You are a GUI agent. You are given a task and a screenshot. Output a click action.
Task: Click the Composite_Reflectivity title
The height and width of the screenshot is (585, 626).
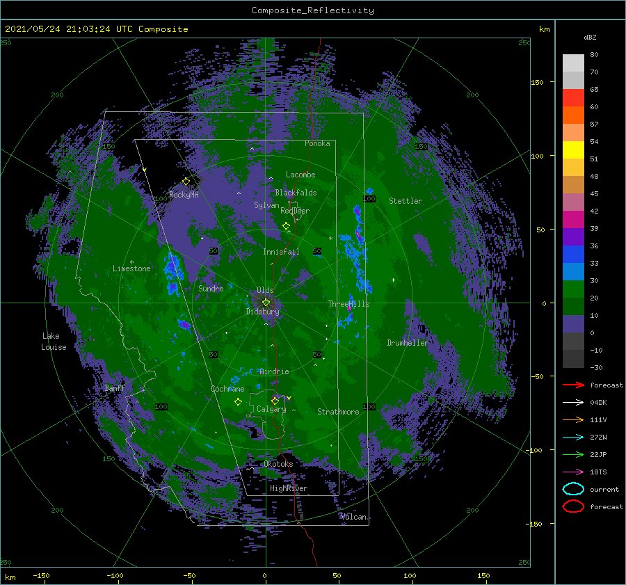[313, 10]
